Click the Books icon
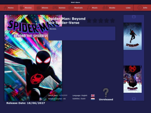Image resolution: width=151 pixels, height=113 pixels. click(105, 8)
